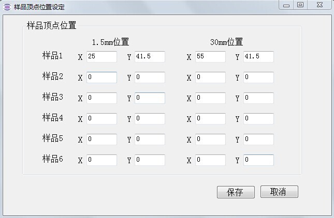Screen dimensions: 334x218
Task: Click the app icon in the title bar
Action: click(x=7, y=7)
